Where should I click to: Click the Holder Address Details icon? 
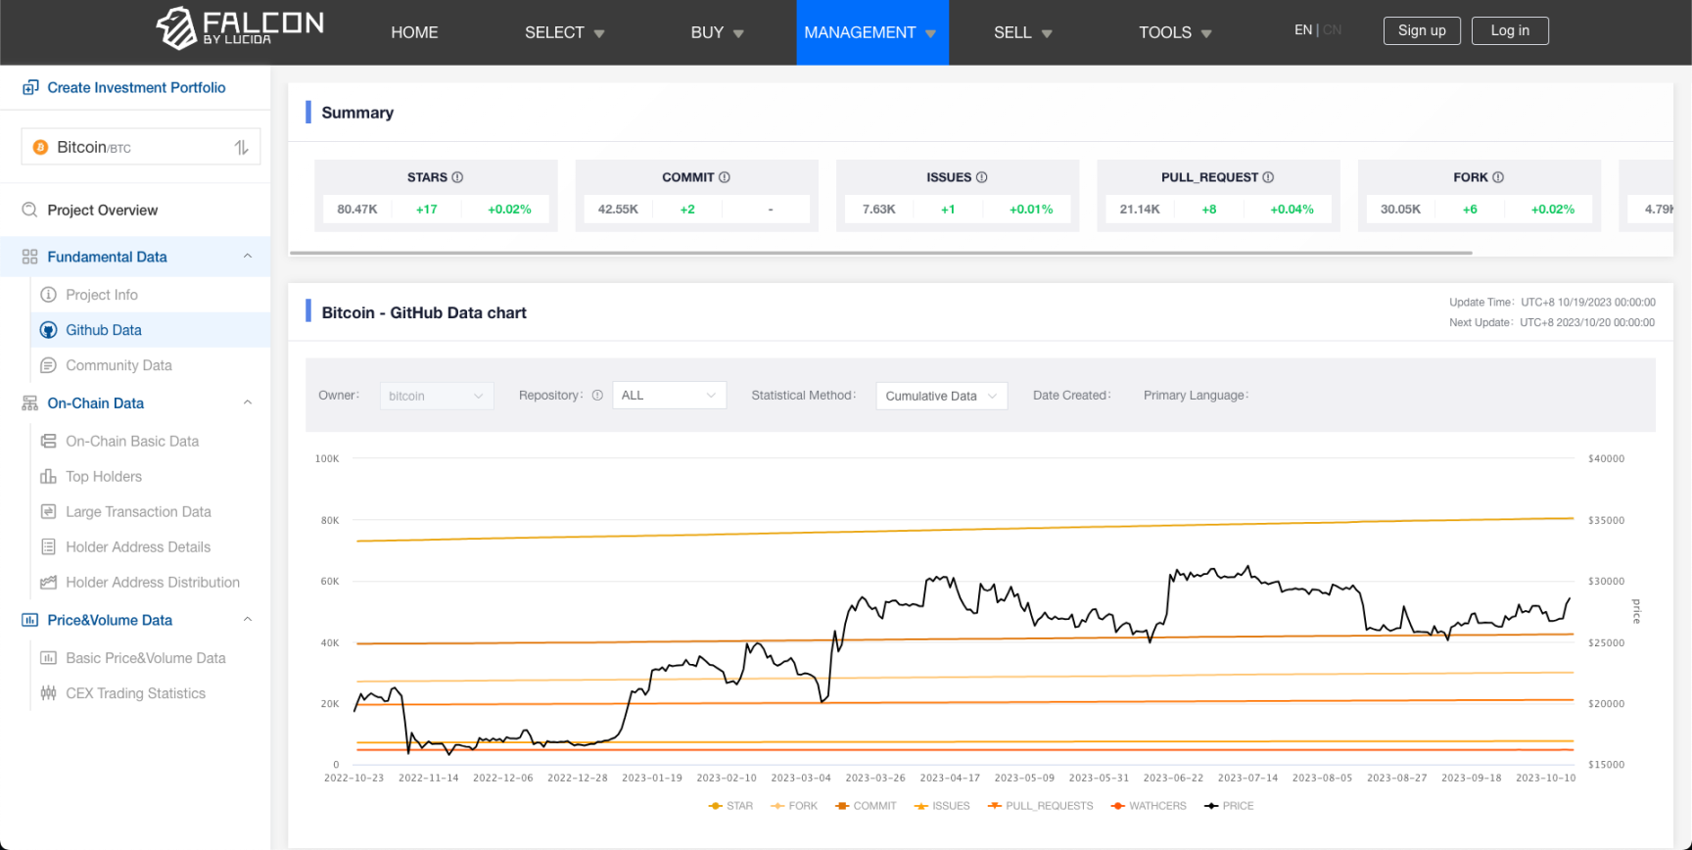click(x=48, y=547)
